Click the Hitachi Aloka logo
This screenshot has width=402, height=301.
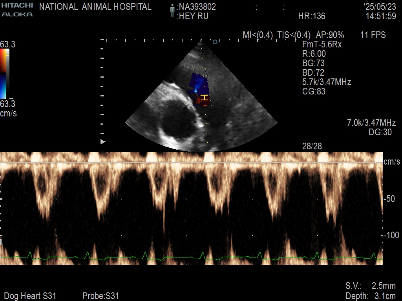(17, 9)
